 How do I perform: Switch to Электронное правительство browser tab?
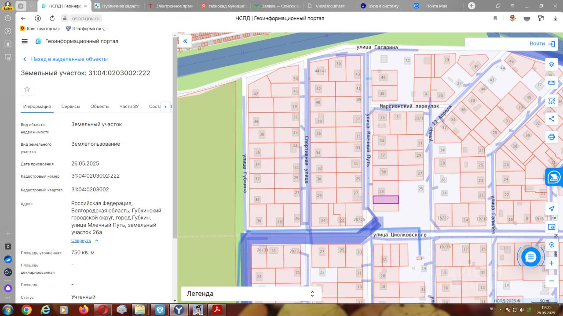coord(171,6)
